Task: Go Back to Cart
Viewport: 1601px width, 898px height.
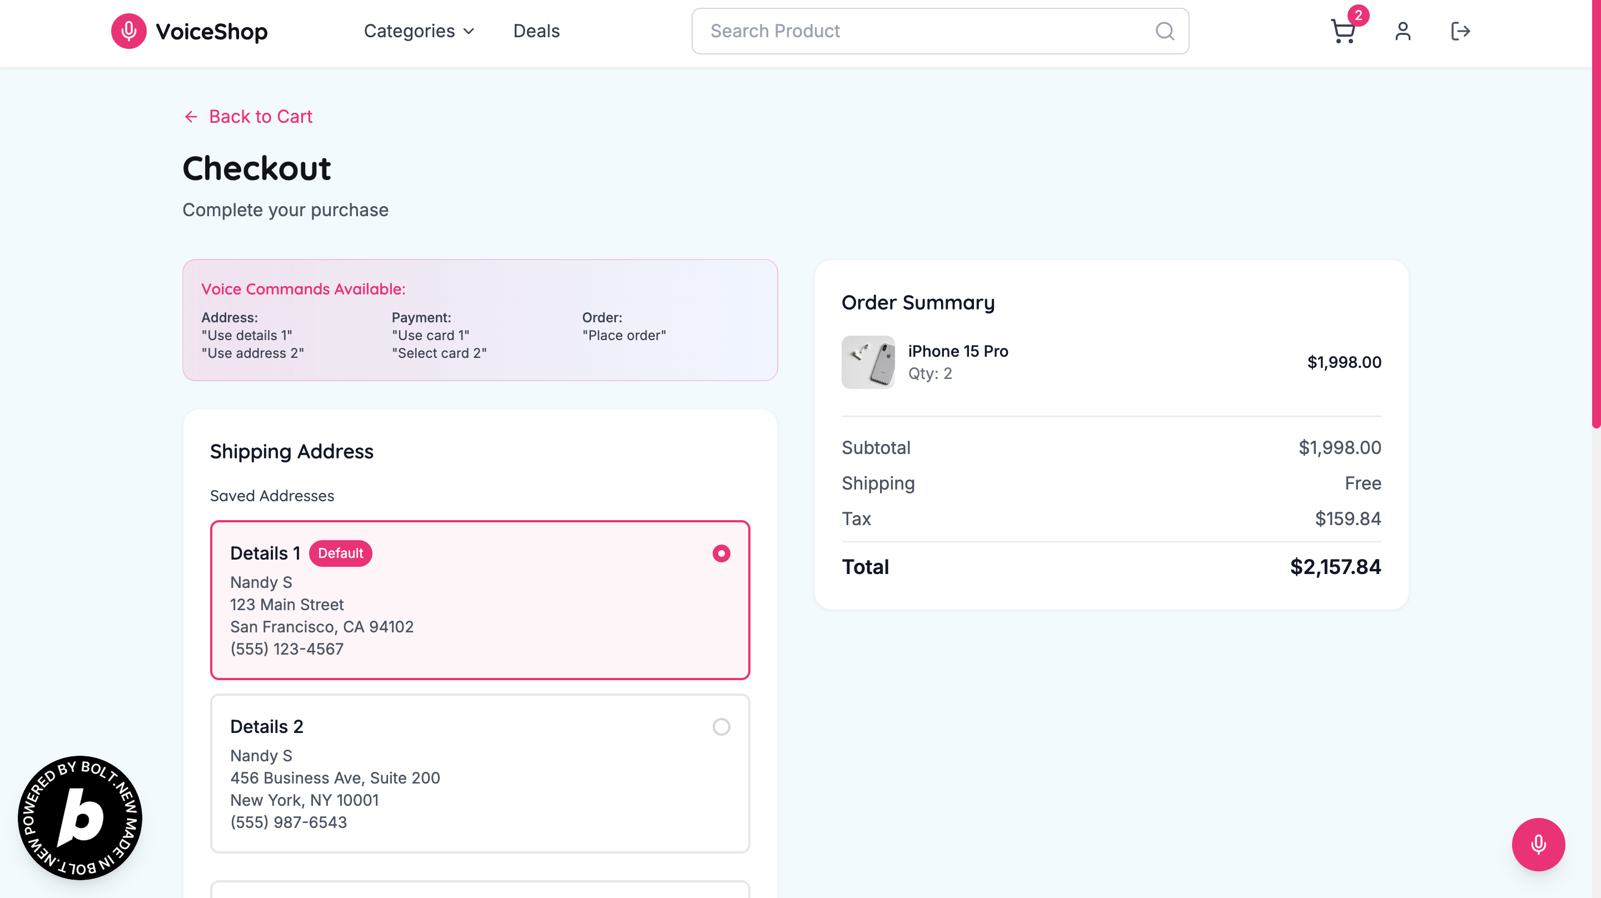Action: coord(260,117)
